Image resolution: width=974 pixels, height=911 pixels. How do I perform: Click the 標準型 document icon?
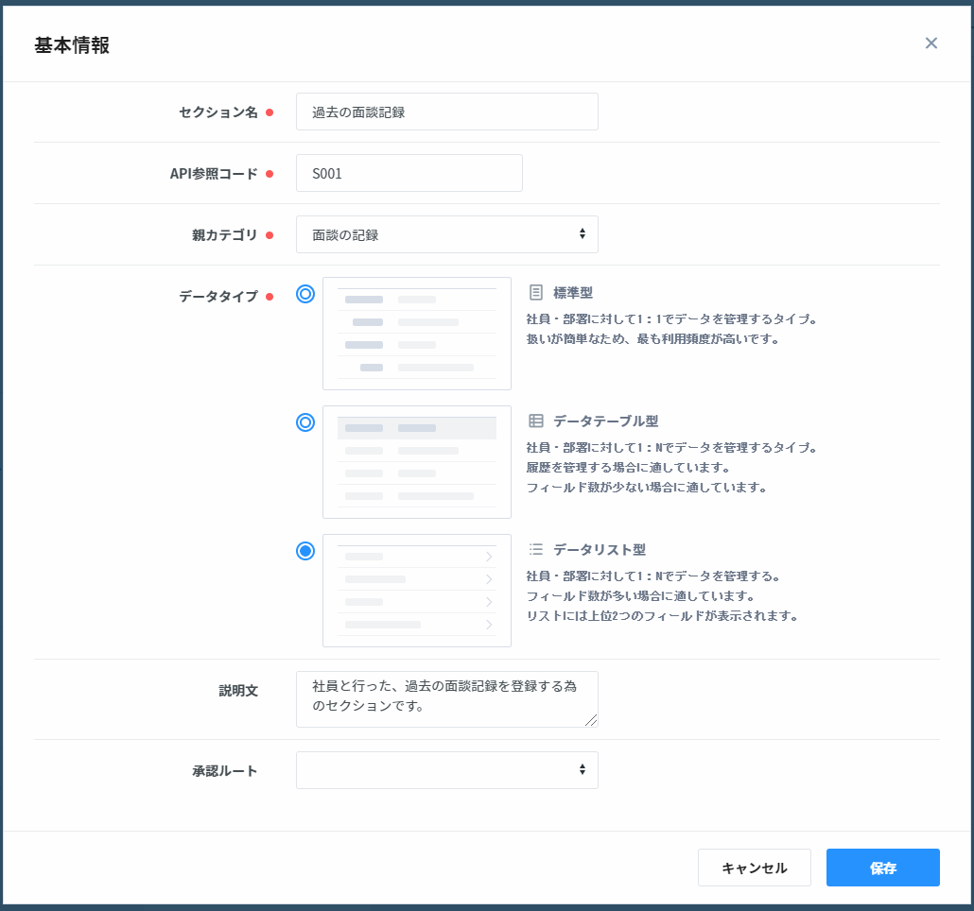tap(536, 293)
